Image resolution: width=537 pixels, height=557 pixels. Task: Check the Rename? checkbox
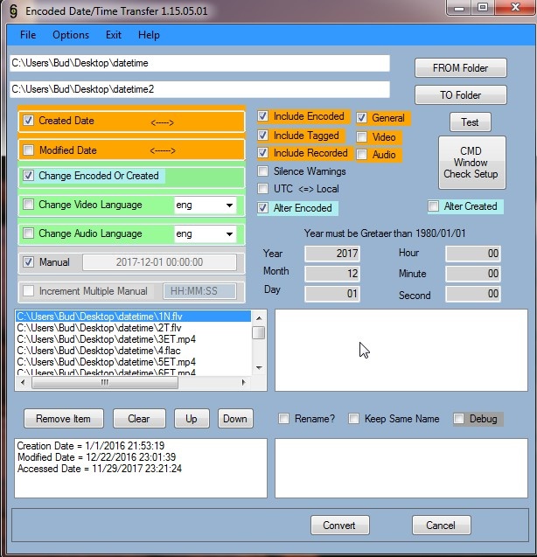pyautogui.click(x=283, y=419)
